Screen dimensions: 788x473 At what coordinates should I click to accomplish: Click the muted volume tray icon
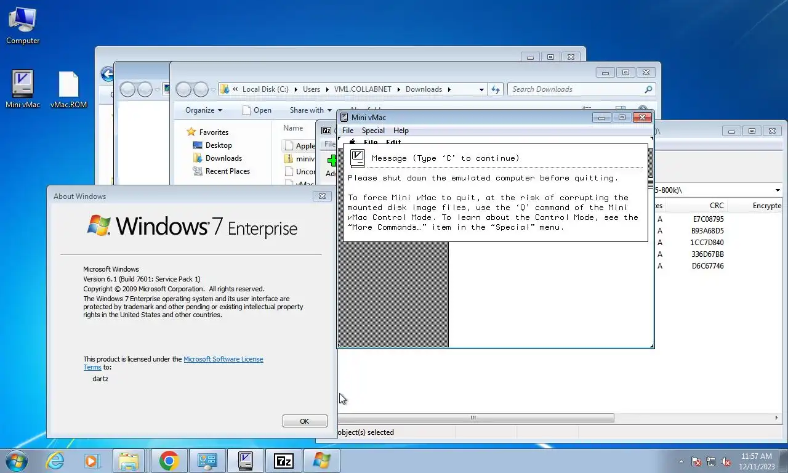click(726, 461)
